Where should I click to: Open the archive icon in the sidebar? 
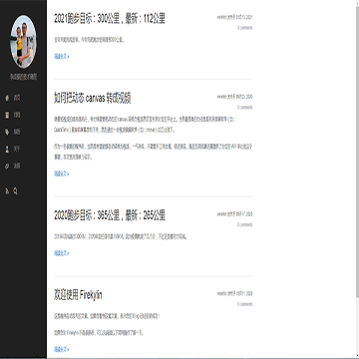click(7, 115)
